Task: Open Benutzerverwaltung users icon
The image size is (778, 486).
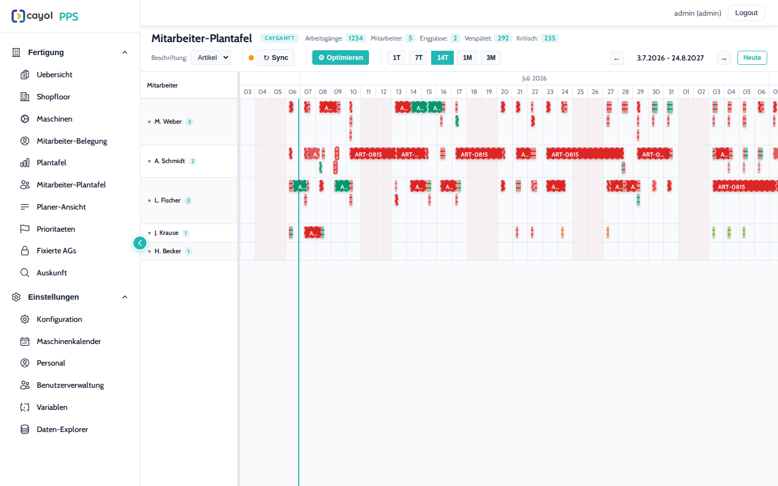Action: (25, 385)
